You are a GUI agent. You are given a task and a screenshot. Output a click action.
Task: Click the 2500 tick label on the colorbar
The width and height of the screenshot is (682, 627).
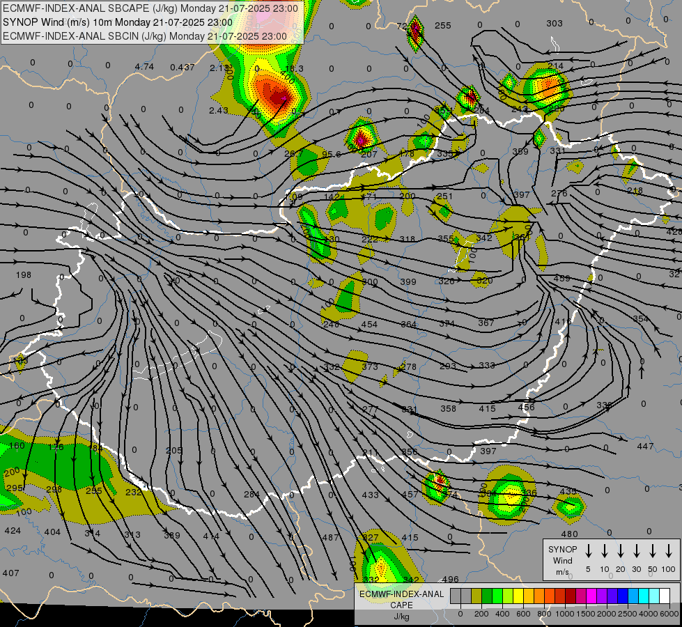tap(627, 614)
